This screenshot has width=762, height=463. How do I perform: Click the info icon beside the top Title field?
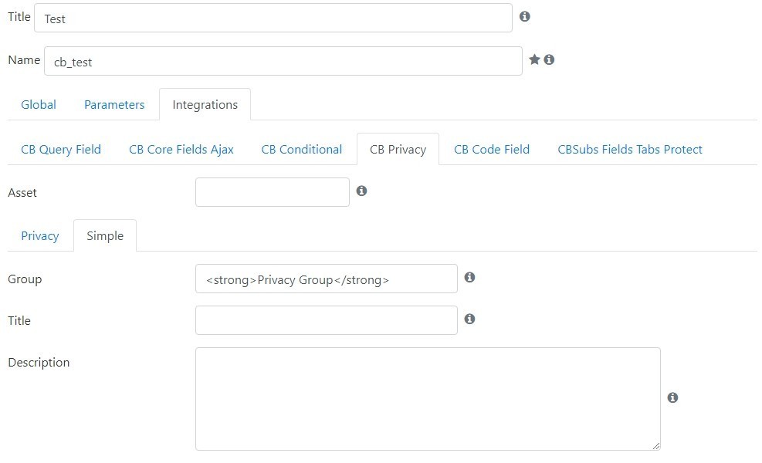tap(524, 16)
